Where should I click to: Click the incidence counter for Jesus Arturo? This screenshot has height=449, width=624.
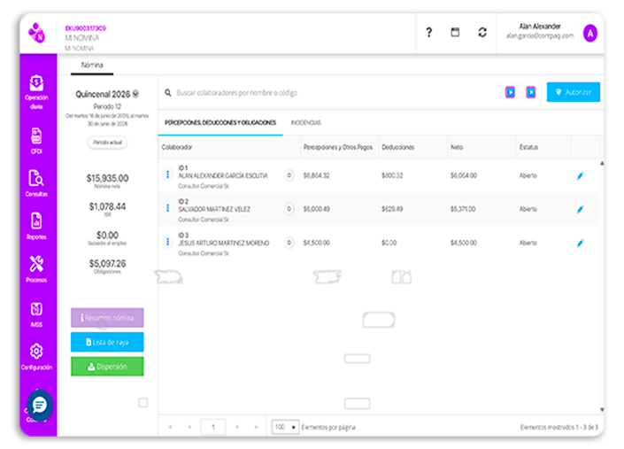289,243
